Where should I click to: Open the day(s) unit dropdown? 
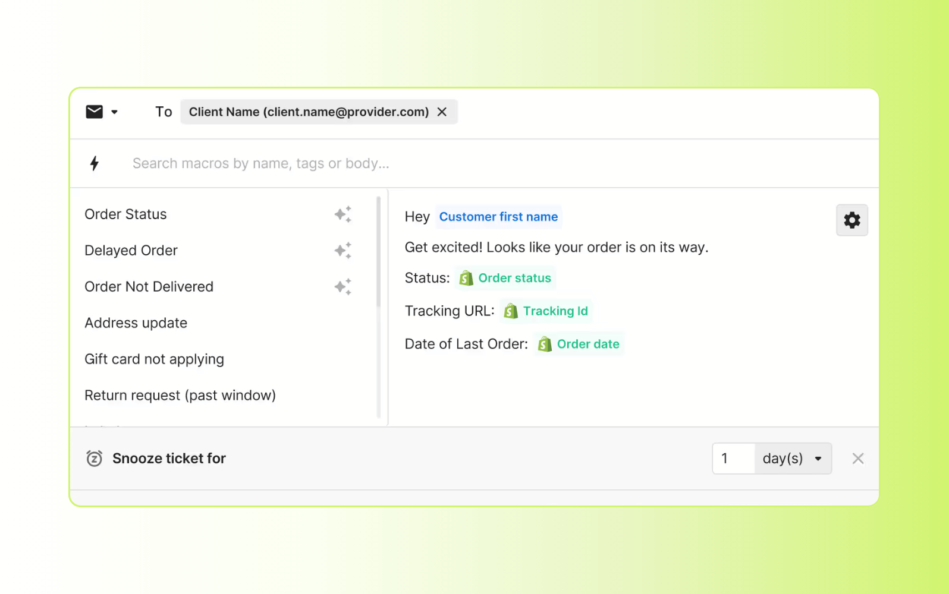coord(793,459)
